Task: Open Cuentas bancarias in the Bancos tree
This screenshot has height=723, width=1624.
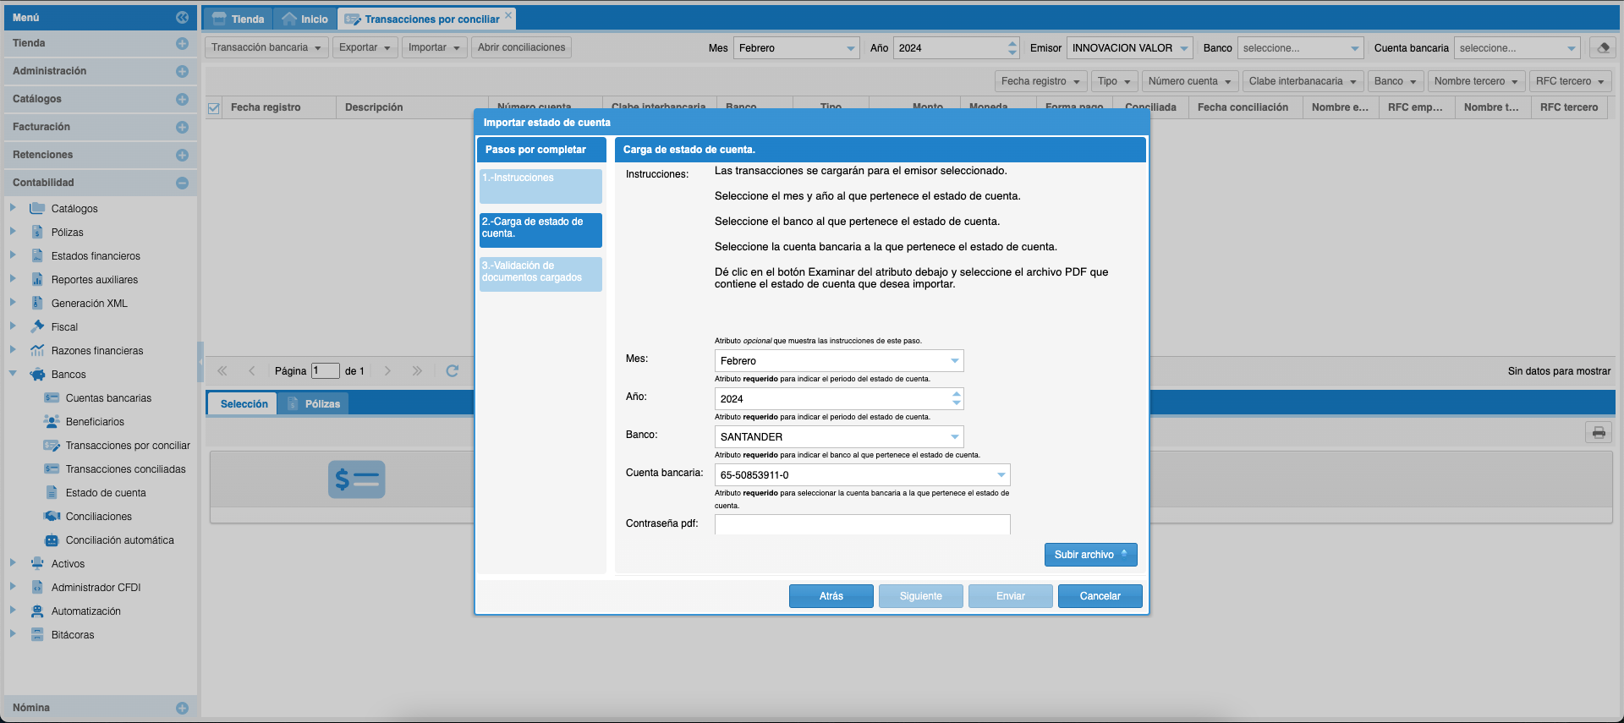Action: 108,398
